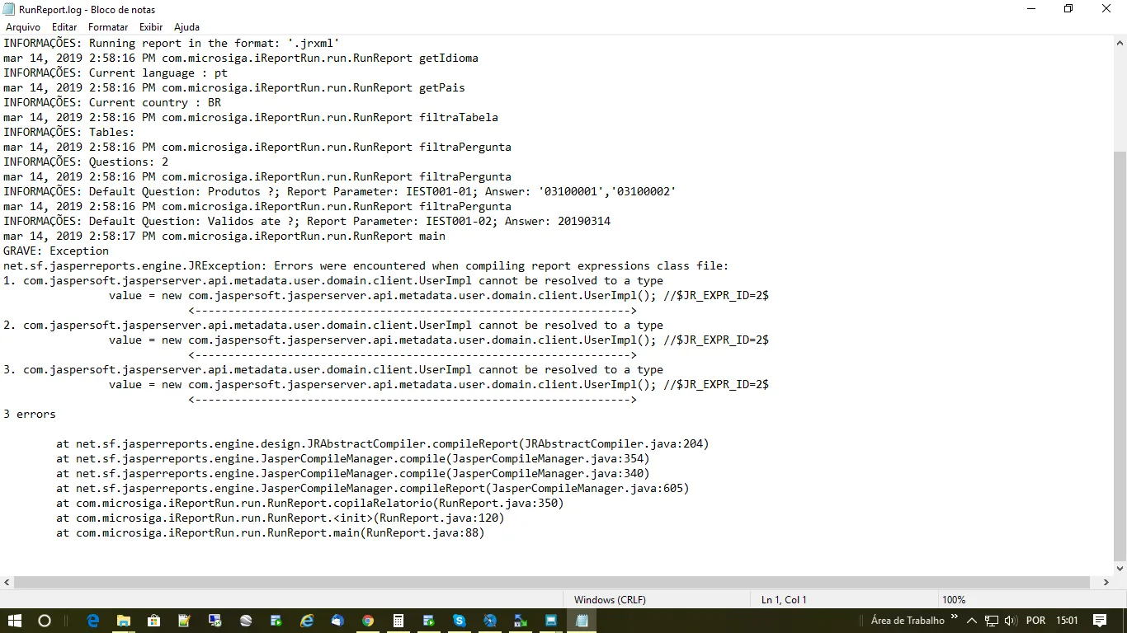Open File Explorer from taskbar
This screenshot has height=633, width=1127.
tap(124, 621)
